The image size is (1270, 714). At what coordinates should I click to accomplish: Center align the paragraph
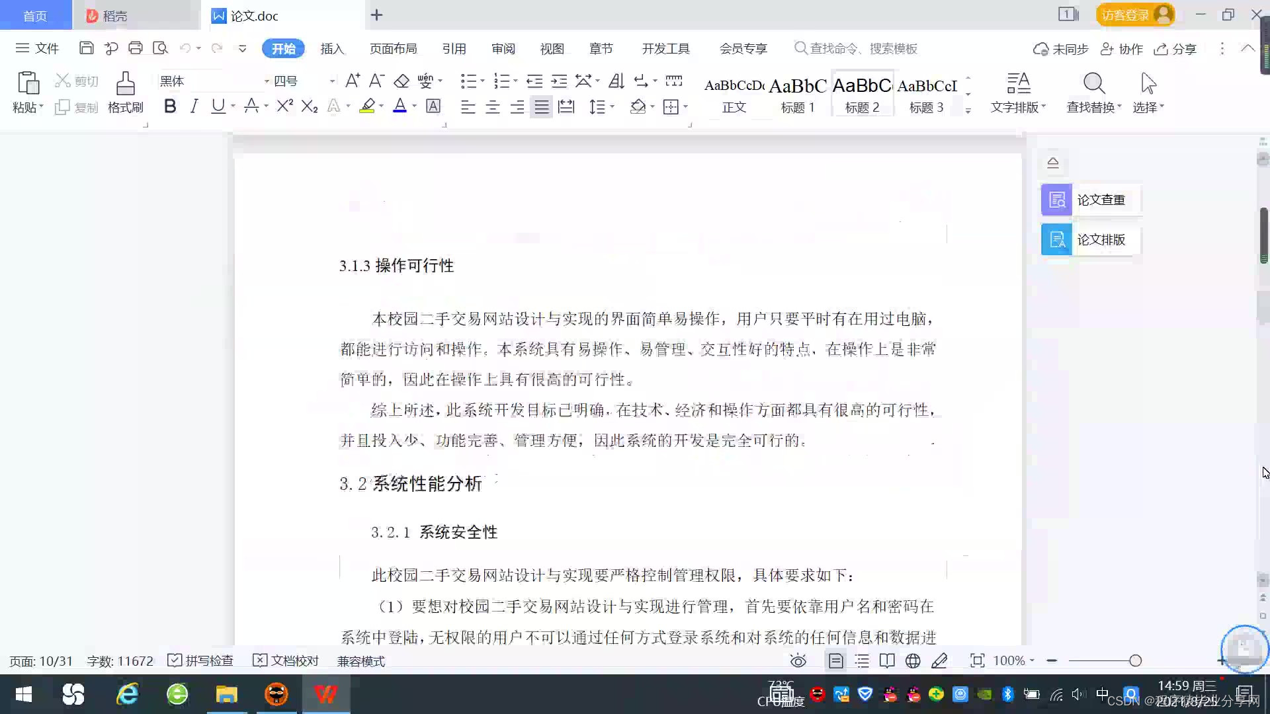493,107
